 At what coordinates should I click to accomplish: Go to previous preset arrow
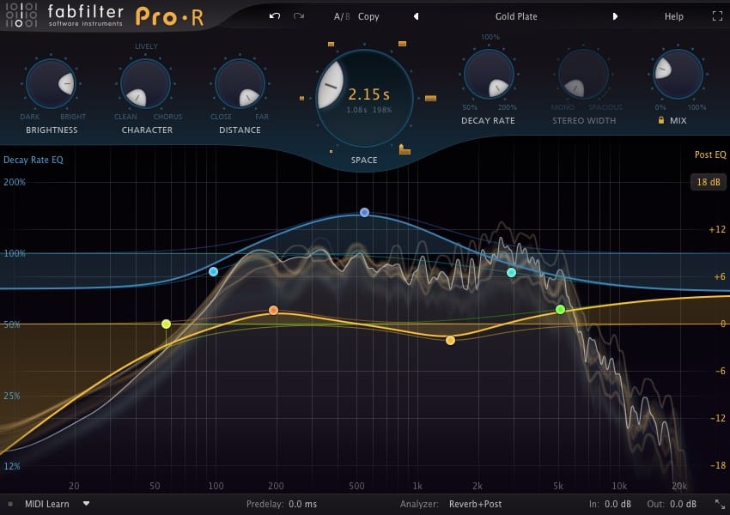(417, 16)
